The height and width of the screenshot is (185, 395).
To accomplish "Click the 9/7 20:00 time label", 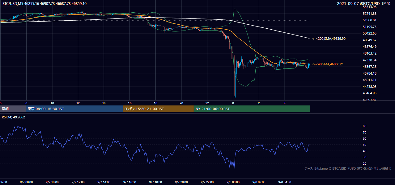I will [x=181, y=182].
